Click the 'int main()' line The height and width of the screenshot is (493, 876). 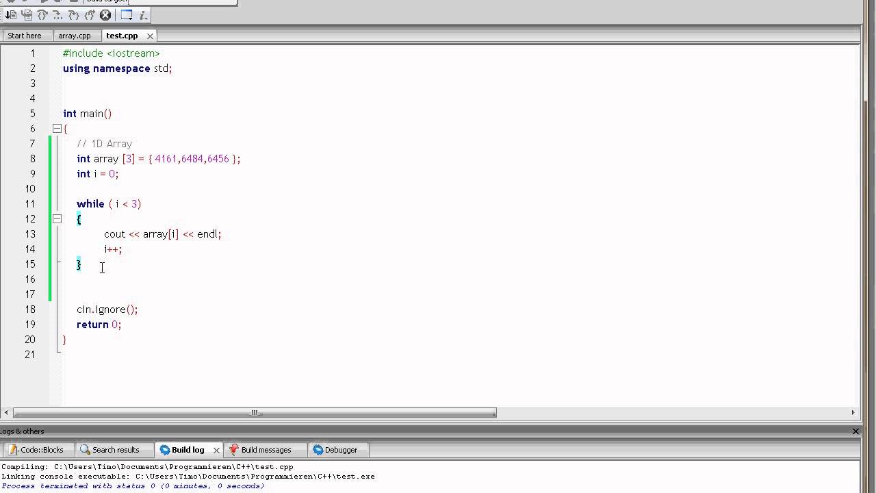point(87,114)
